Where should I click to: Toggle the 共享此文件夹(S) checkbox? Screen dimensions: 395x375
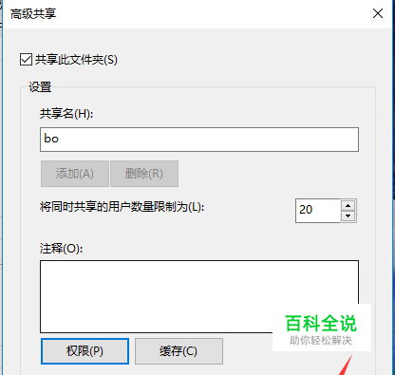pyautogui.click(x=26, y=60)
